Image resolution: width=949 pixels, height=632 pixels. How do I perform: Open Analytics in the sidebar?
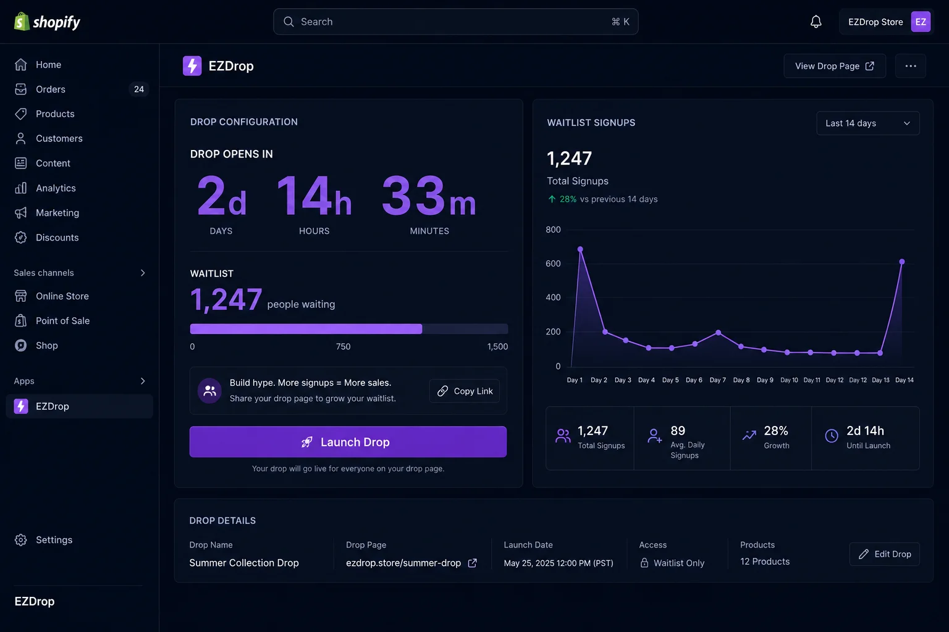tap(79, 188)
